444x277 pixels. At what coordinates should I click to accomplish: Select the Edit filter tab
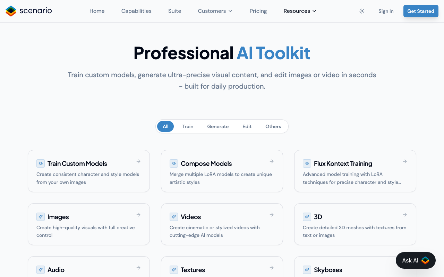[x=247, y=126]
